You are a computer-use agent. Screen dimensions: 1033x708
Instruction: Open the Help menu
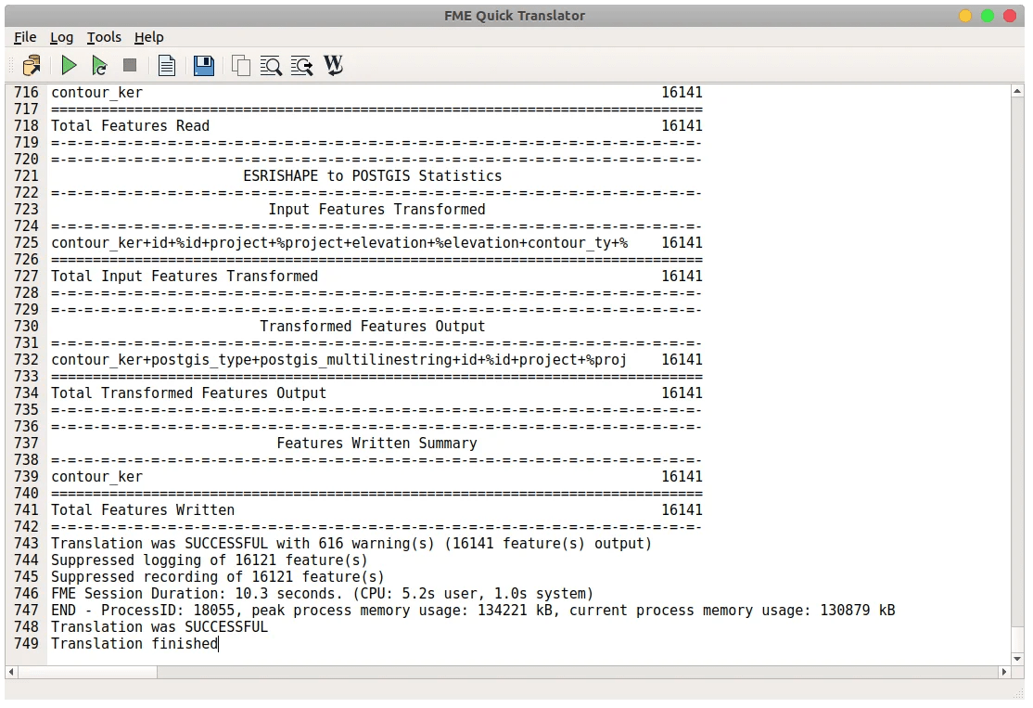click(148, 37)
